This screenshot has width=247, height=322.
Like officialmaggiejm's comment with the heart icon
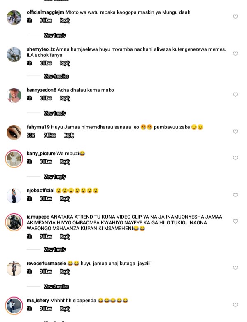(235, 16)
